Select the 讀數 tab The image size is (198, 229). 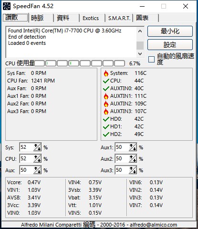point(15,17)
